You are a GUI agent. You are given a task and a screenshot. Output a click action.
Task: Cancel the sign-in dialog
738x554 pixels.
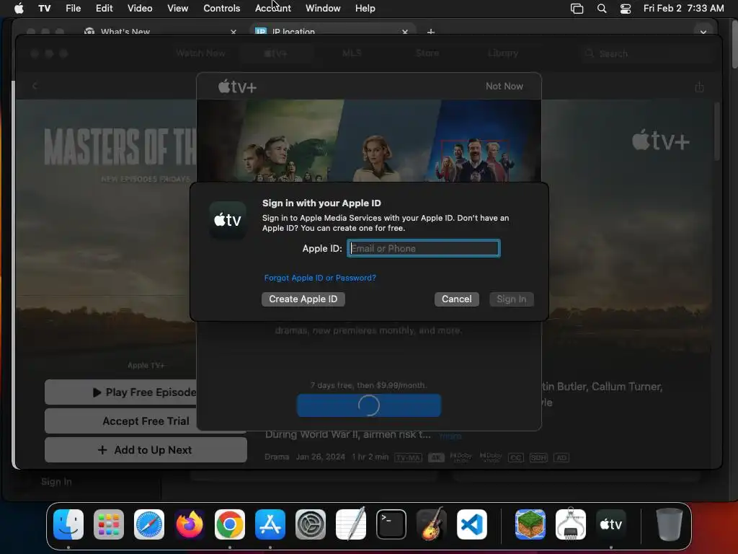point(456,299)
